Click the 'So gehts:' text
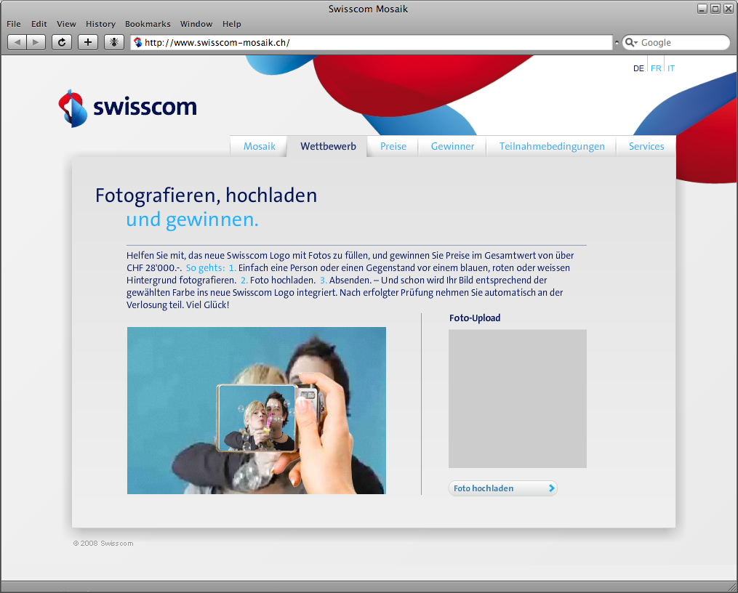Screen dimensions: 738x593 click(205, 268)
